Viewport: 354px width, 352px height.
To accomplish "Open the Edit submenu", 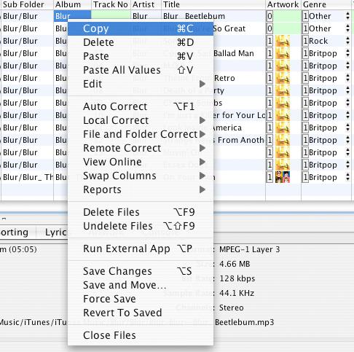I will (x=141, y=84).
